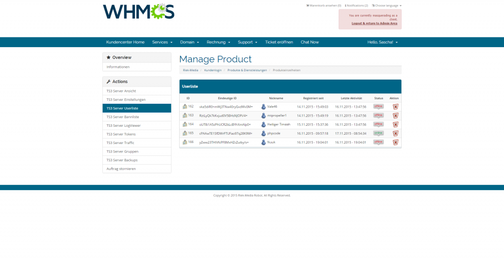The width and height of the screenshot is (504, 259).
Task: Click the delete icon for user Nuuk
Action: 395,142
